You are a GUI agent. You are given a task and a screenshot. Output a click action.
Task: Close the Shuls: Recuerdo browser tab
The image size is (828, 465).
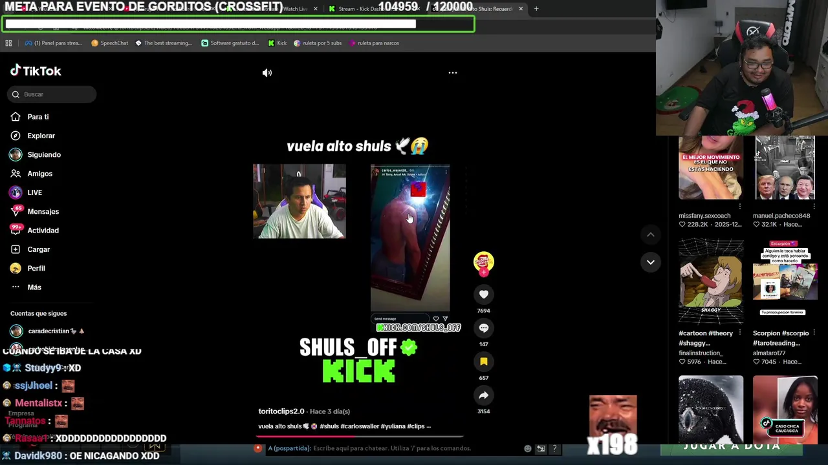point(521,9)
